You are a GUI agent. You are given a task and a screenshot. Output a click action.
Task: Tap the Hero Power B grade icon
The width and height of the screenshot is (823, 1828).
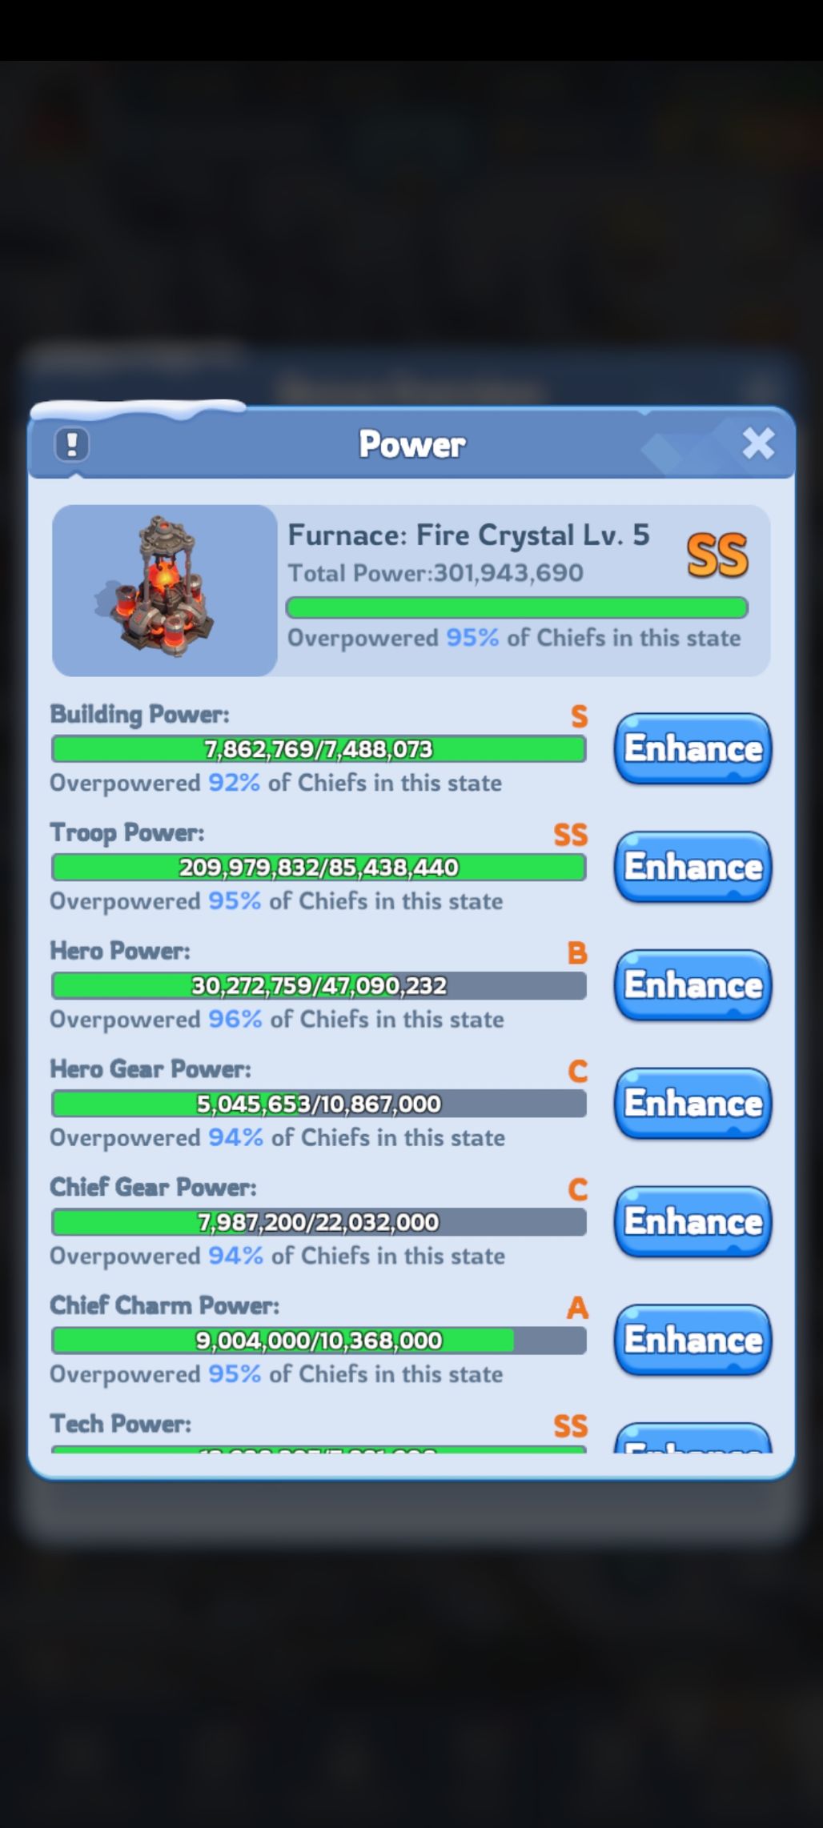(x=577, y=953)
